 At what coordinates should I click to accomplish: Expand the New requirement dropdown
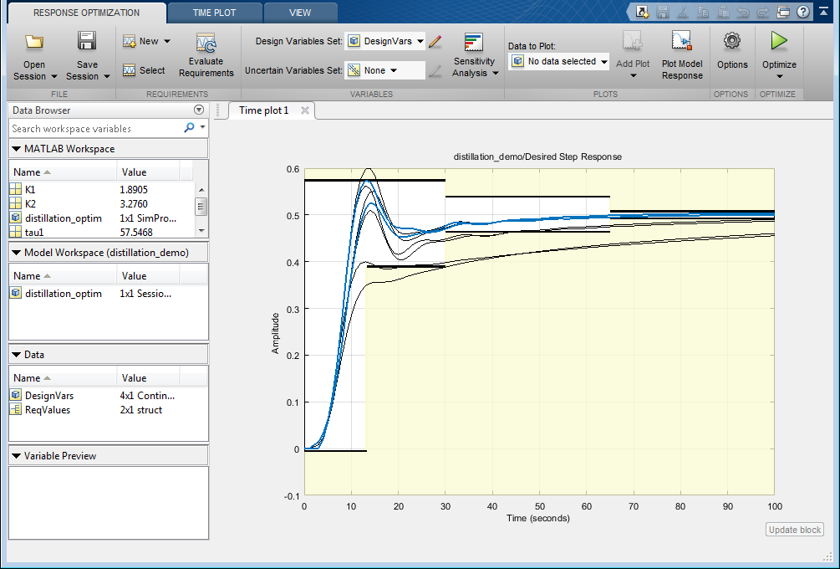tap(166, 41)
